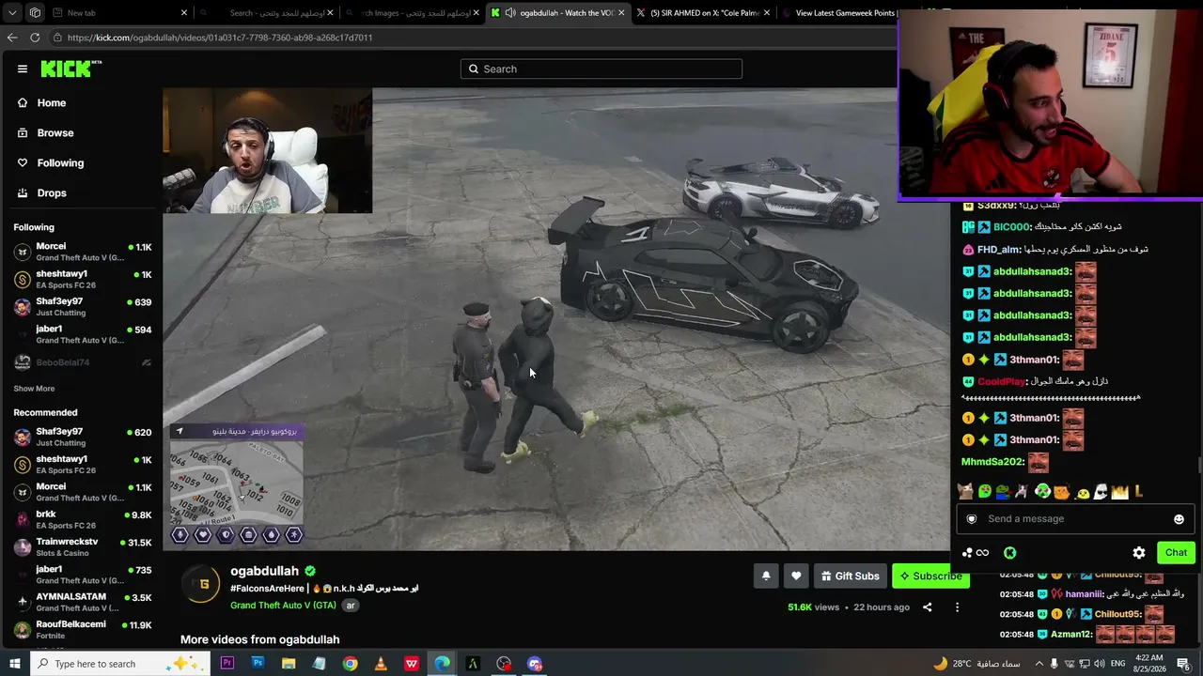
Task: Open followed channel Shaf3ey97
Action: point(82,307)
